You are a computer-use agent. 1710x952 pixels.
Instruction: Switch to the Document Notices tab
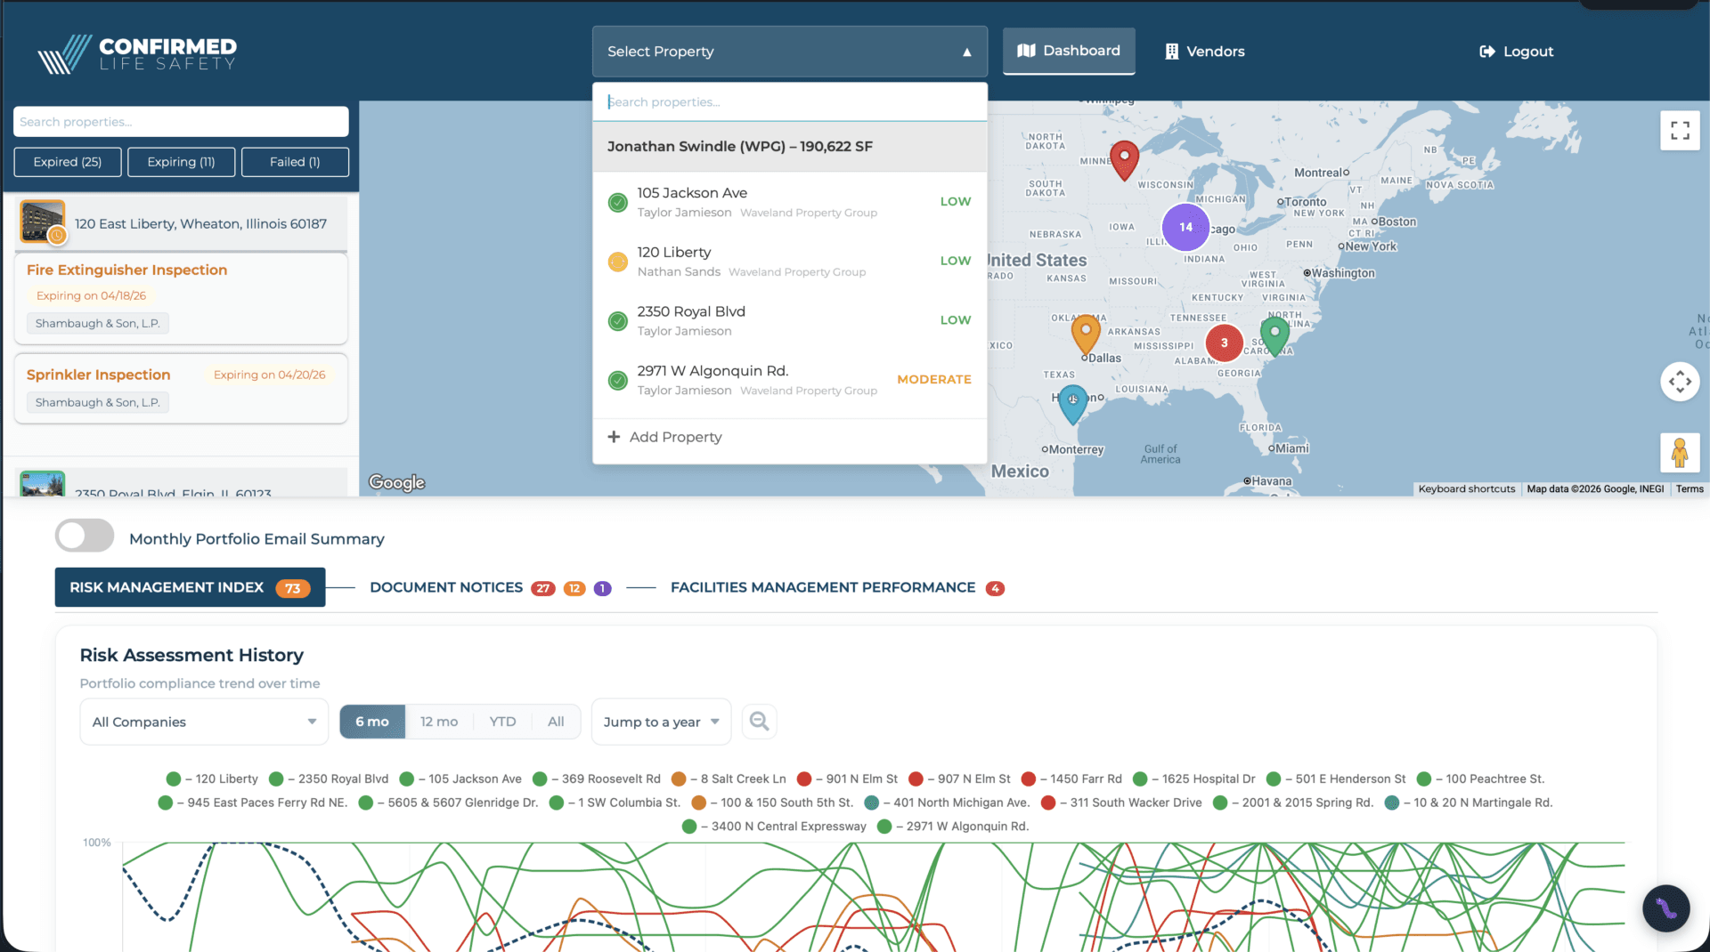coord(445,587)
